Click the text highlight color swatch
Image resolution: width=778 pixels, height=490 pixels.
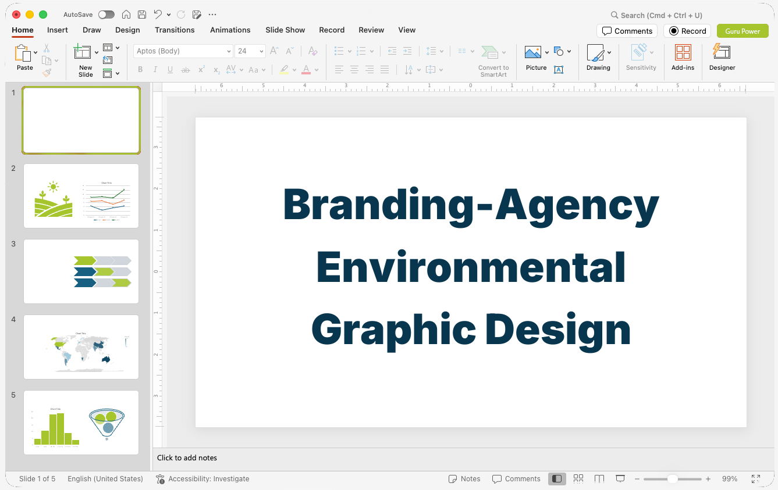(x=283, y=70)
